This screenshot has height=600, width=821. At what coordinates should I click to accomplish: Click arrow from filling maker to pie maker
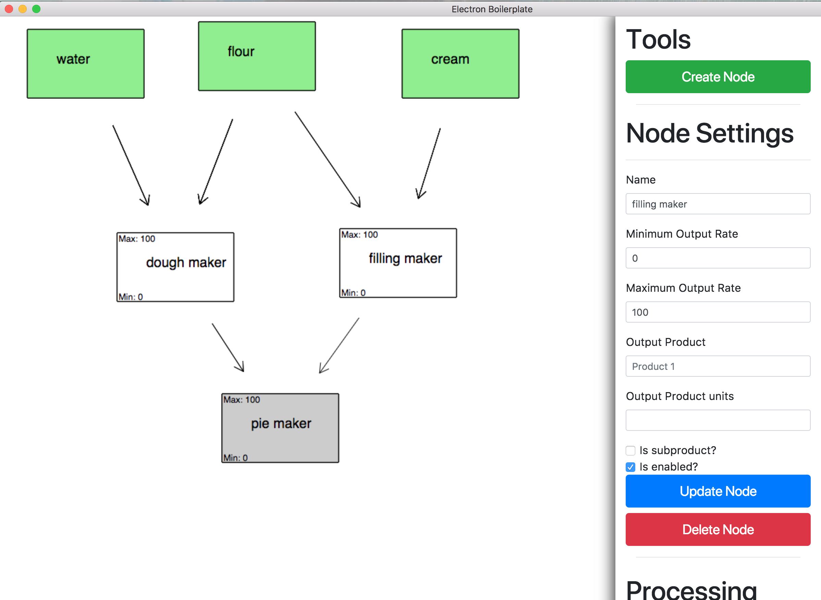coord(339,346)
